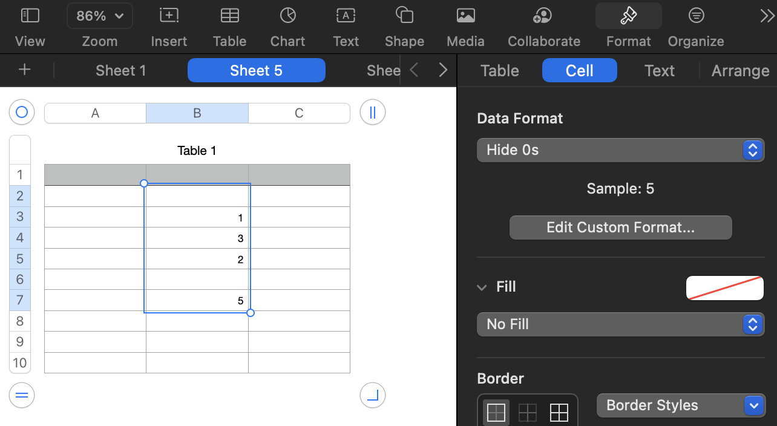Open the Shape picker

(404, 16)
